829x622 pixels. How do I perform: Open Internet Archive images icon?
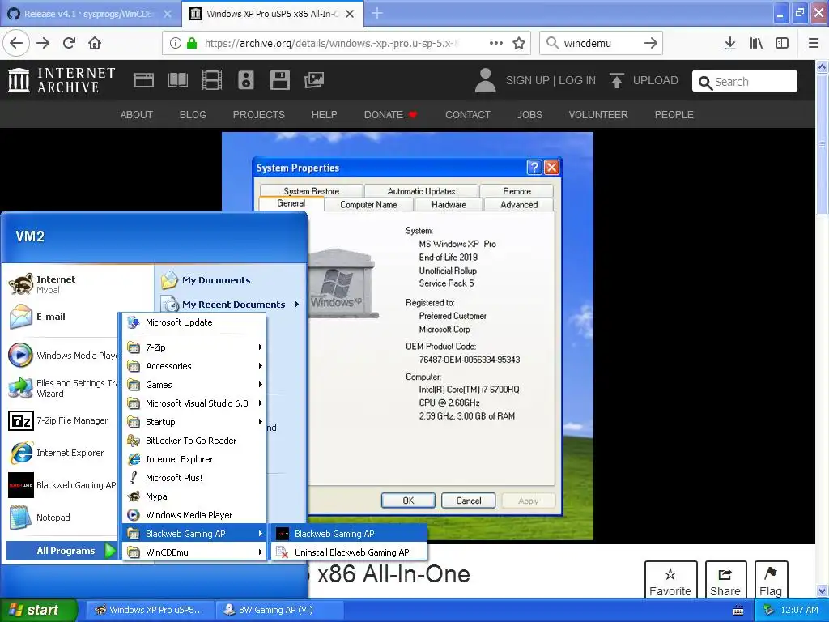click(x=314, y=80)
